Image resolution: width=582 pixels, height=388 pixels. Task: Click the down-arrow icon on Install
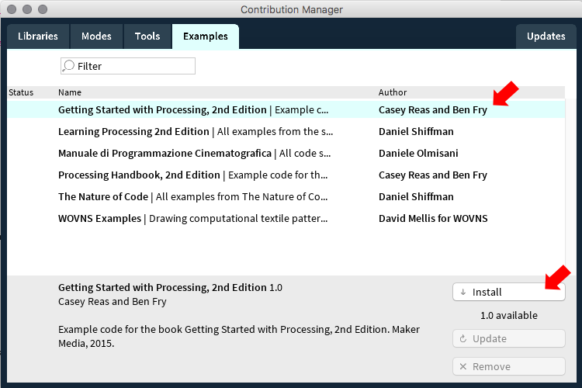(x=462, y=293)
